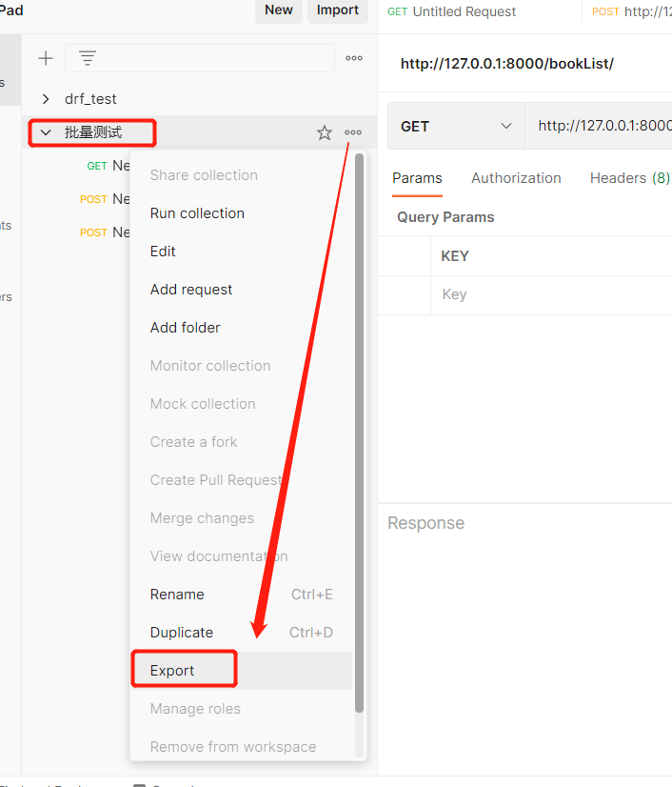Click the filter icon in the search box
This screenshot has width=672, height=787.
[88, 58]
